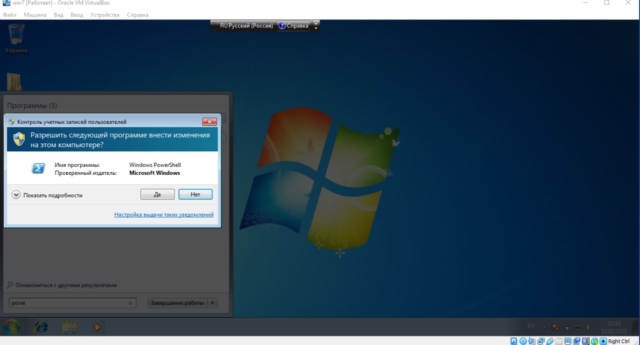The width and height of the screenshot is (640, 345).
Task: Click the optical disc status icon
Action: 523,341
